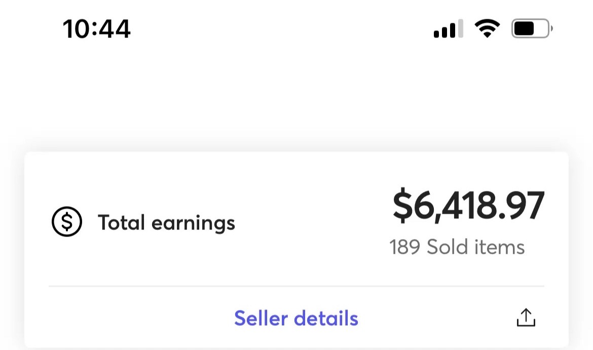Viewport: 593px width, 350px height.
Task: View seller info via purple Seller details text
Action: point(296,318)
